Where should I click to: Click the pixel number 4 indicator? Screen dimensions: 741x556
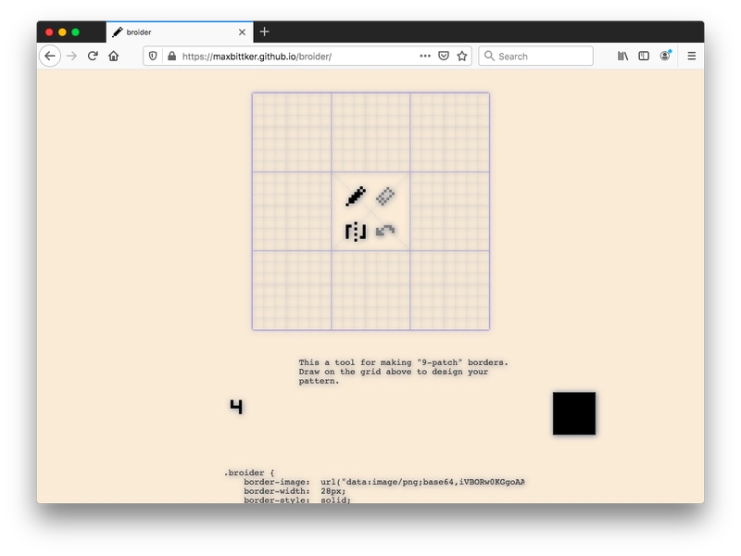pos(236,407)
